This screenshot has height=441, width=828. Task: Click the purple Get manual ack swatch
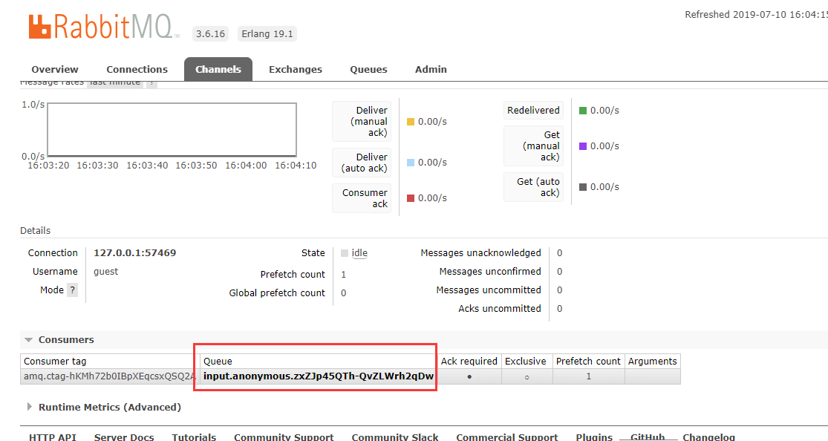coord(583,146)
